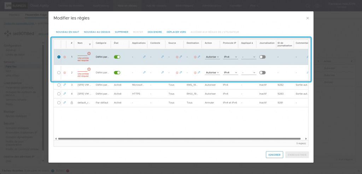Expand Appliqué à dropdown in rule 1
Screen dimensions: 362x174
pyautogui.click(x=249, y=57)
